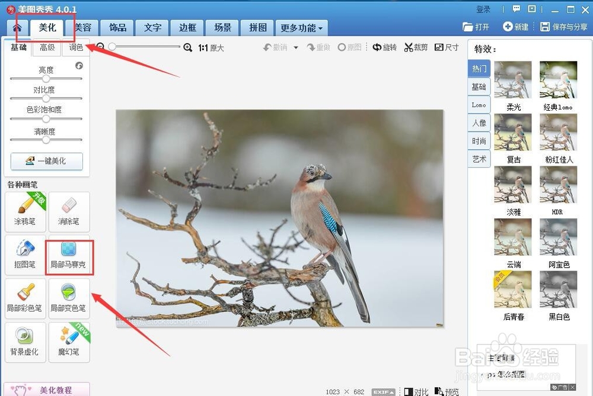
Task: Select the 抠图笔 cutout tool
Action: coord(25,255)
